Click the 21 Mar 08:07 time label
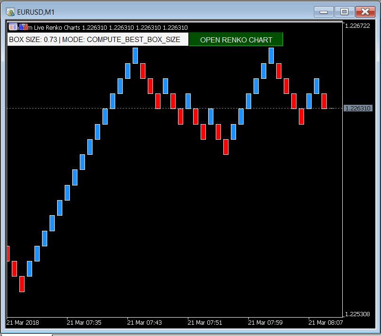The height and width of the screenshot is (336, 381). [326, 323]
